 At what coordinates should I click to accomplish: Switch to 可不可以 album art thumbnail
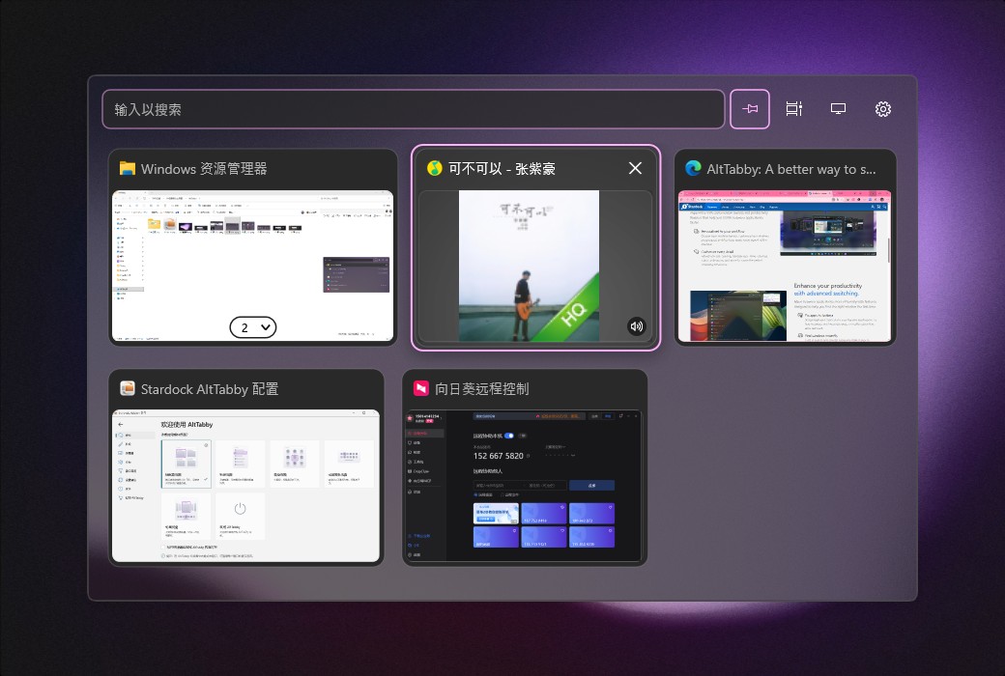click(x=529, y=266)
